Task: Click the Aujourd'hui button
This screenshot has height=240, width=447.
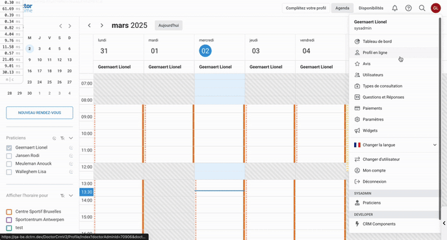Action: 168,25
